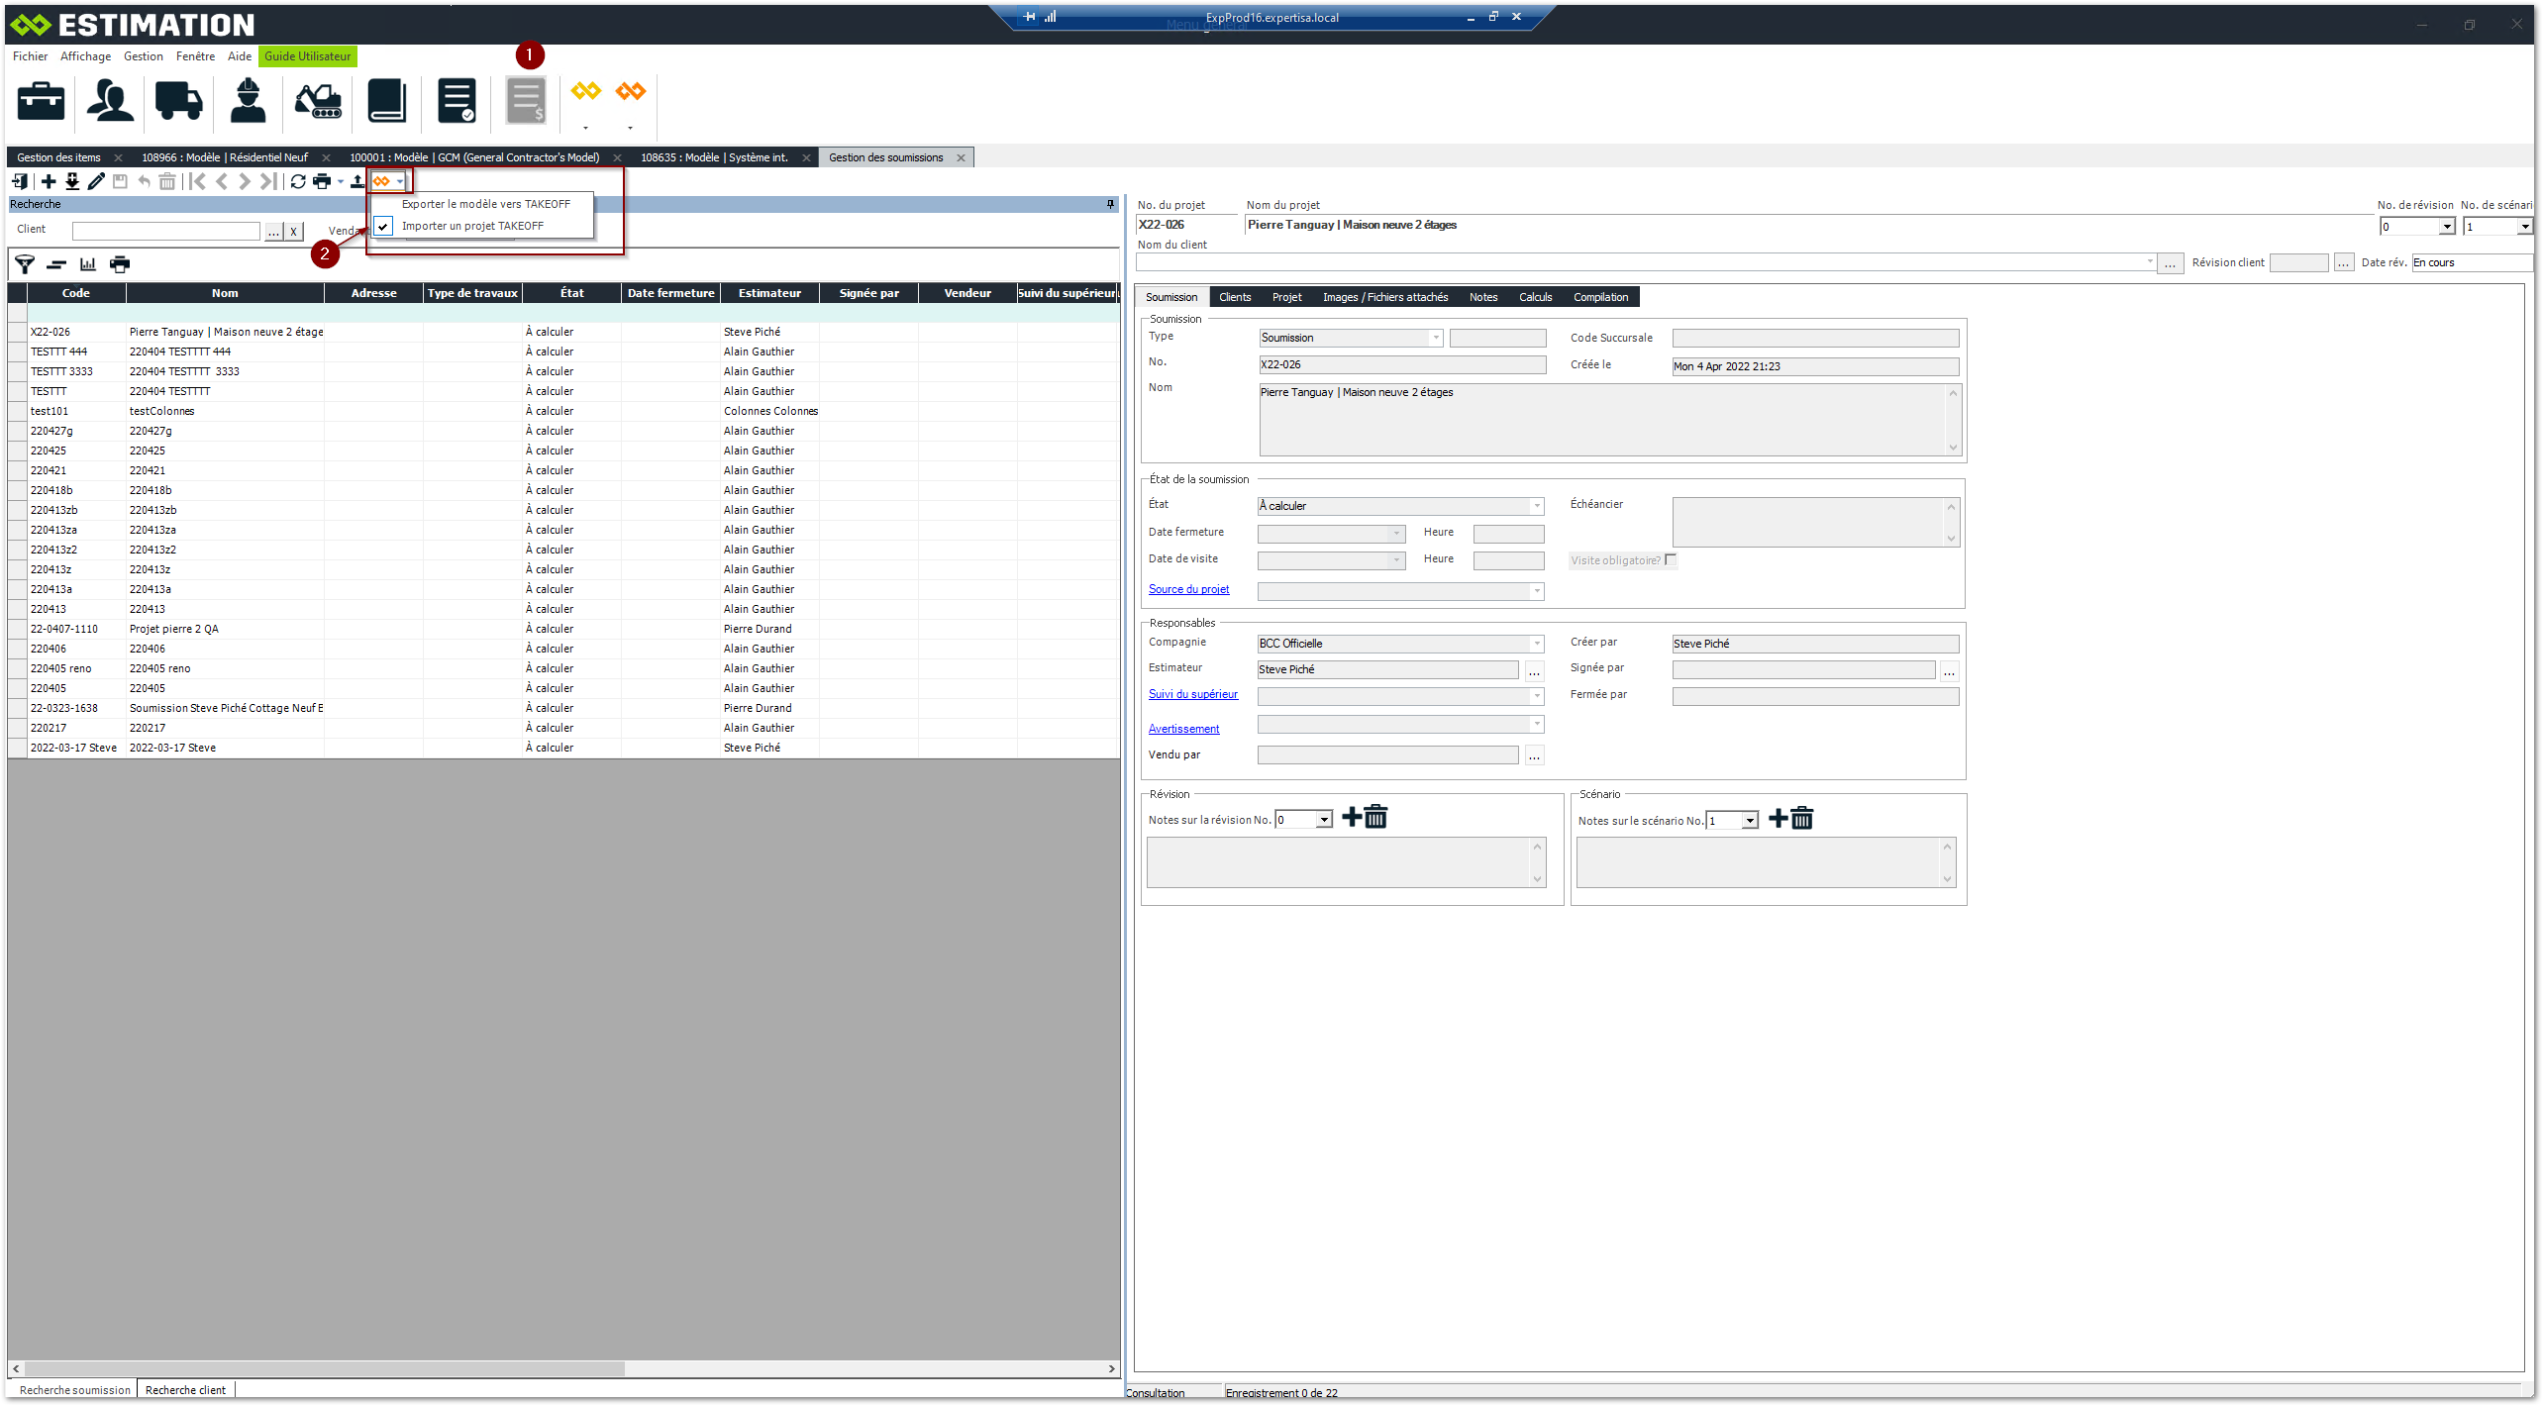Open the Source du projet link
The image size is (2543, 1406).
1188,589
